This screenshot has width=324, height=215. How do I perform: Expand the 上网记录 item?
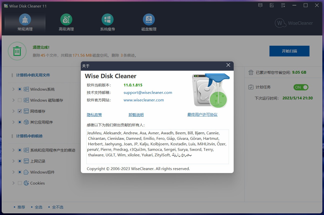(x=14, y=161)
